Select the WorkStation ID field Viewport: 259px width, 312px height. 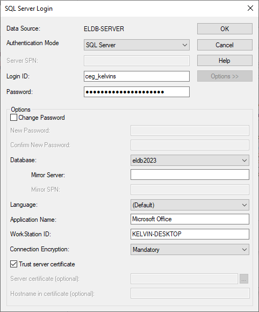(x=190, y=234)
